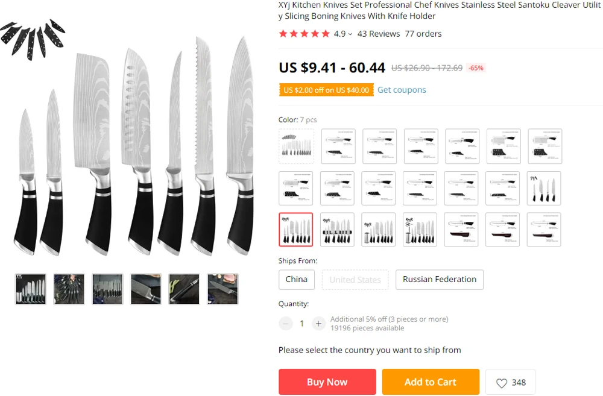The image size is (603, 396).
Task: Click the five-star rating display
Action: click(304, 34)
